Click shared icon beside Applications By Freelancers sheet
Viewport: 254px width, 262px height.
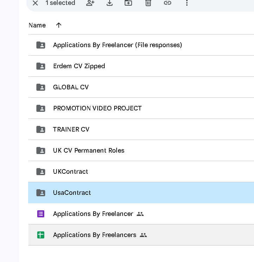click(x=143, y=235)
